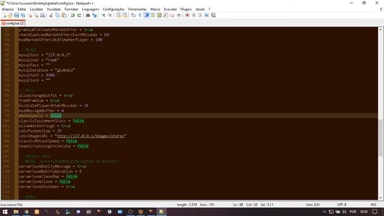The height and width of the screenshot is (216, 384).
Task: Open the Linguagem menu
Action: (91, 9)
